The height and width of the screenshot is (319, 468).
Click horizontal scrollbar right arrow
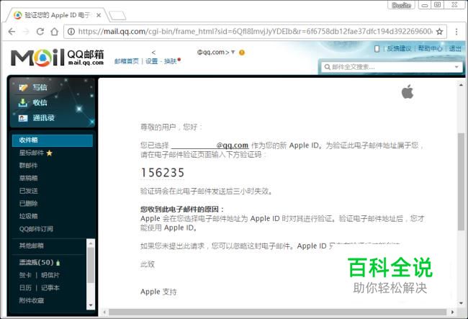pos(452,312)
